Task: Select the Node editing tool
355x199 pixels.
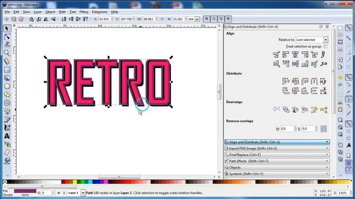Action: (7, 36)
